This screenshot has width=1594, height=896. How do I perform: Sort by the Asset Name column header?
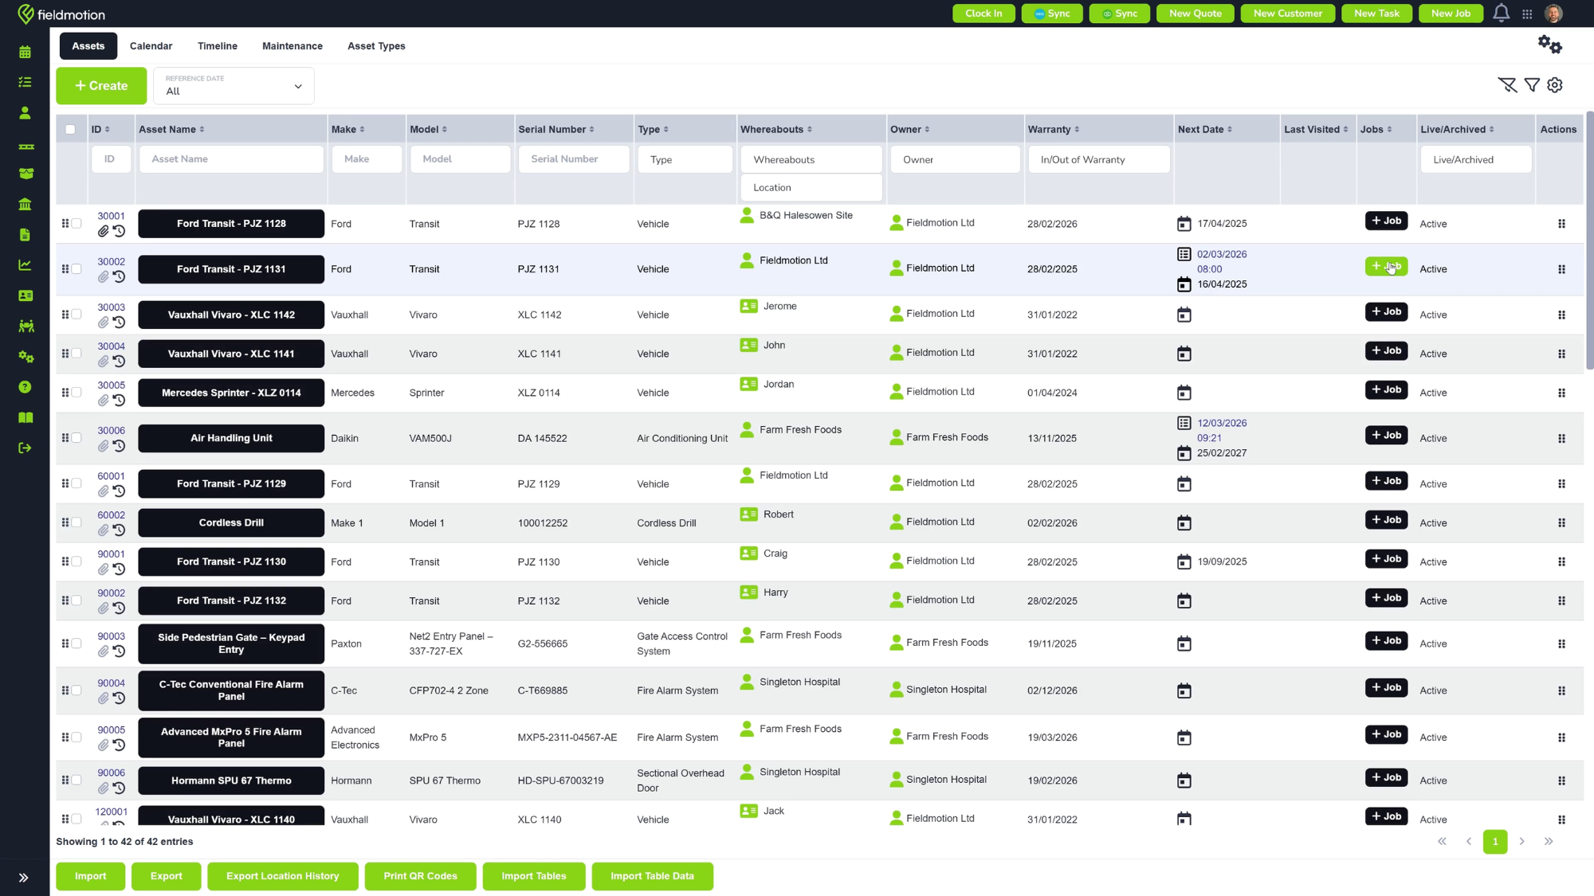pyautogui.click(x=171, y=129)
